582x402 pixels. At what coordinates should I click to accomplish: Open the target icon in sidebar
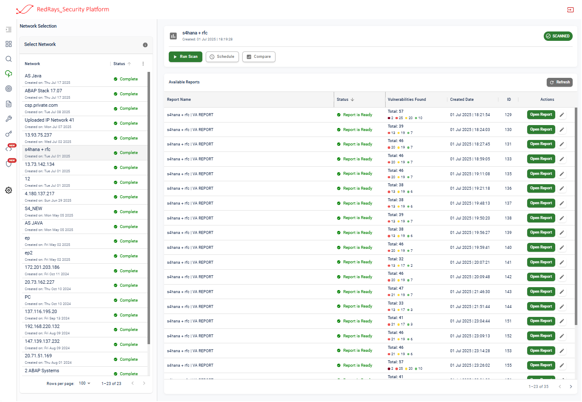coord(9,89)
